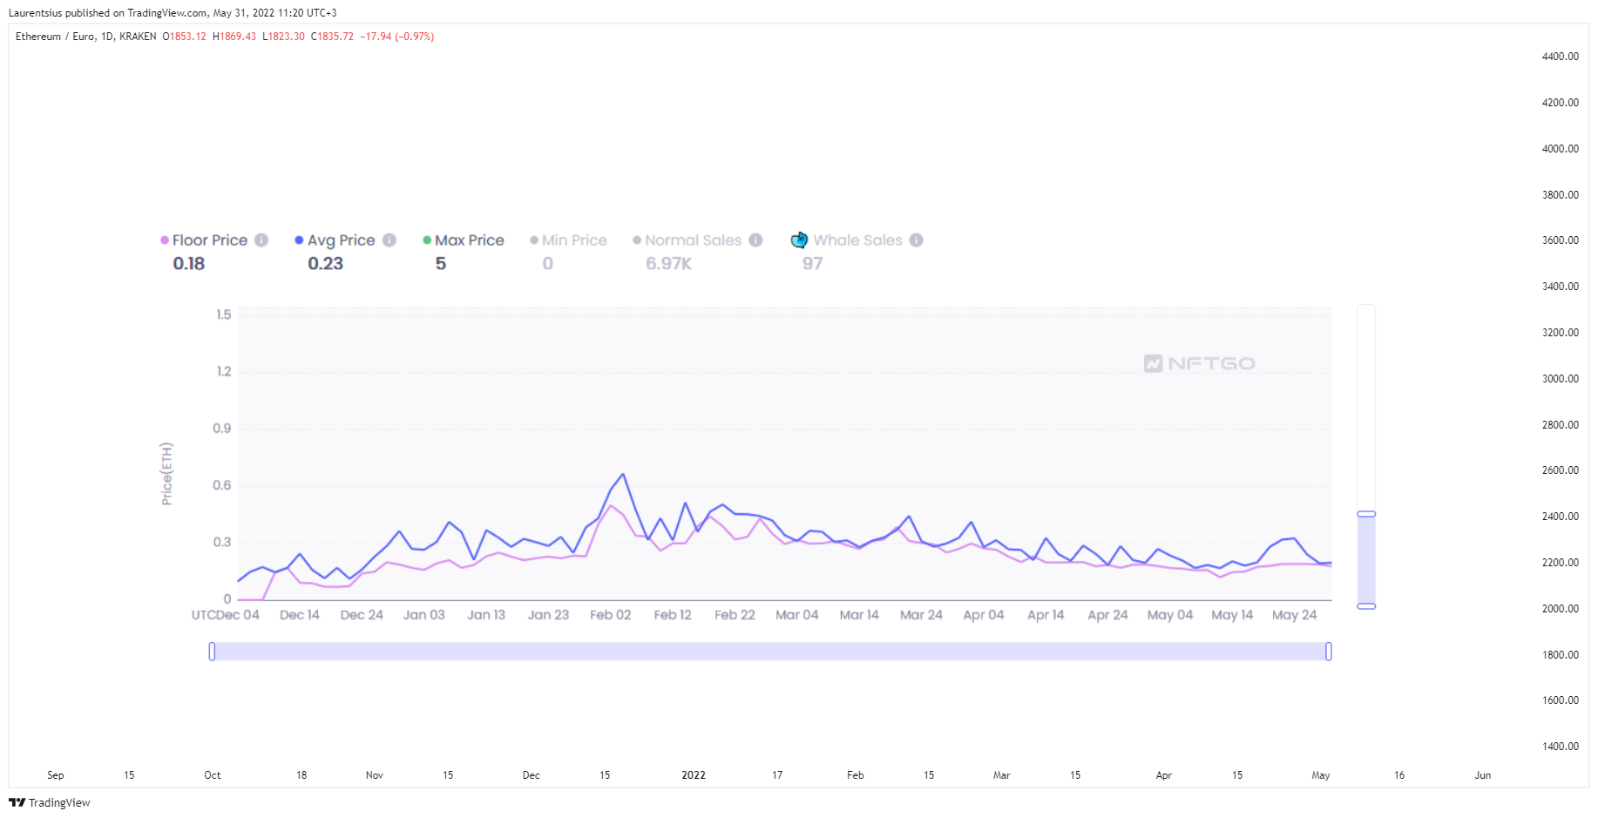
Task: Click the UTCDec 04 axis label
Action: point(226,615)
